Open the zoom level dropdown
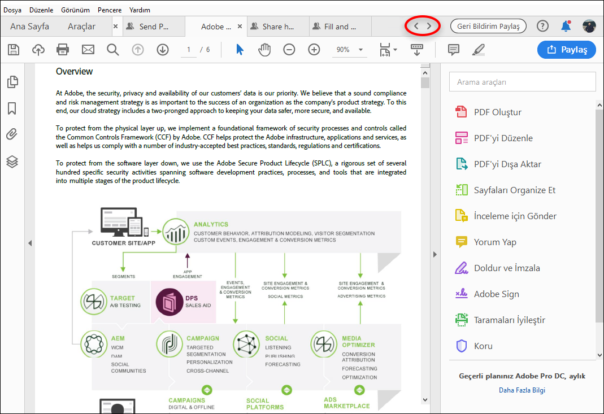 (x=361, y=50)
